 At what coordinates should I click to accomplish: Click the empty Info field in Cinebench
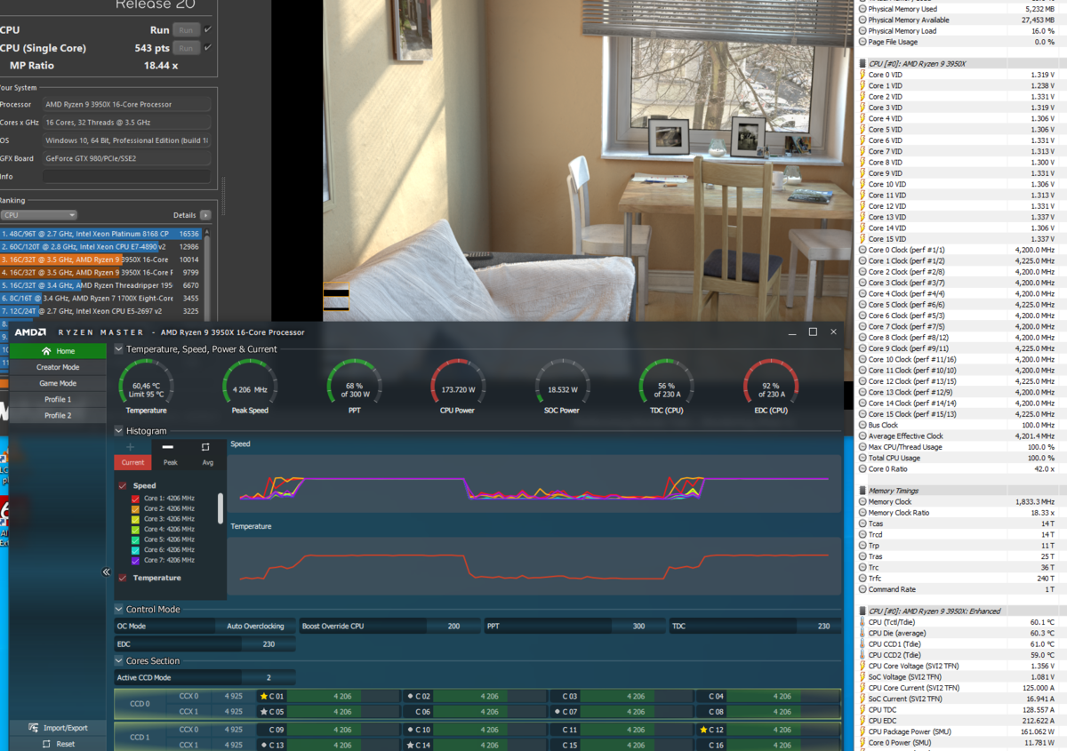127,177
